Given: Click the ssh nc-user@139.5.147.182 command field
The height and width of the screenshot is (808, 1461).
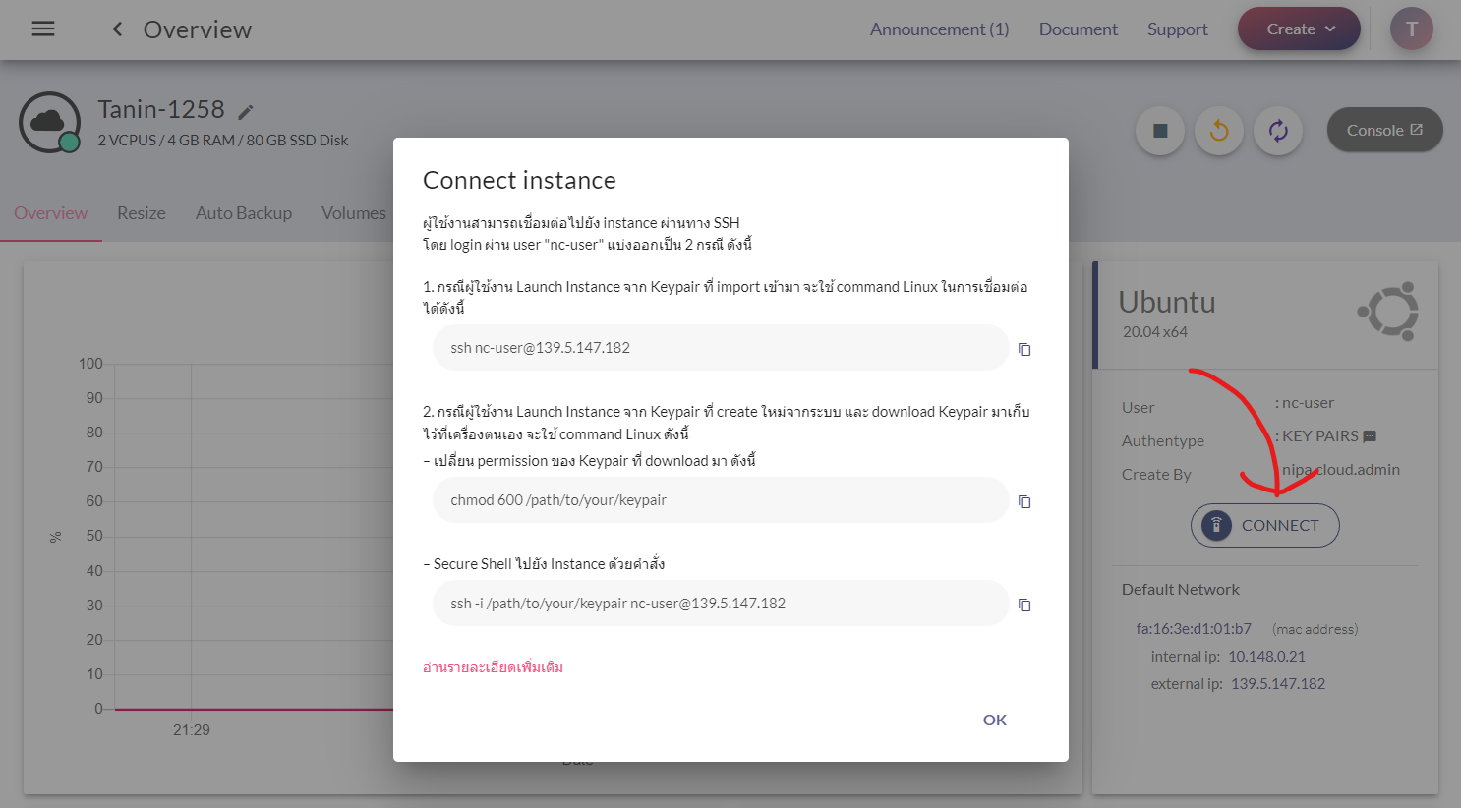Looking at the screenshot, I should click(x=721, y=348).
